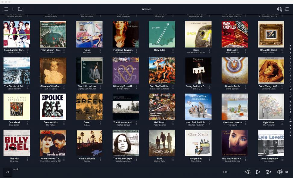Select the Wohnen zone title
This screenshot has height=178, width=293.
pos(146,9)
